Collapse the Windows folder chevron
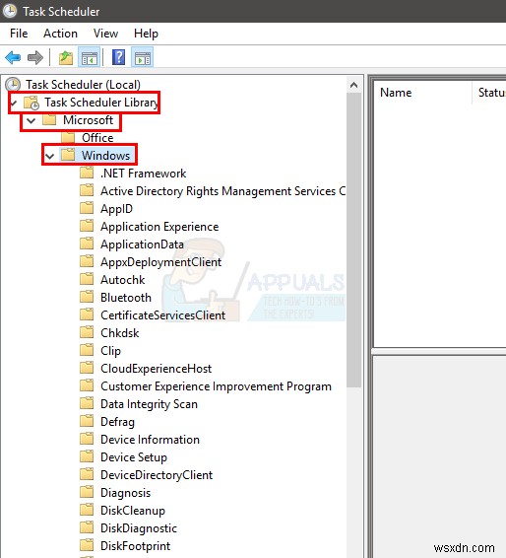506x558 pixels. click(x=50, y=156)
